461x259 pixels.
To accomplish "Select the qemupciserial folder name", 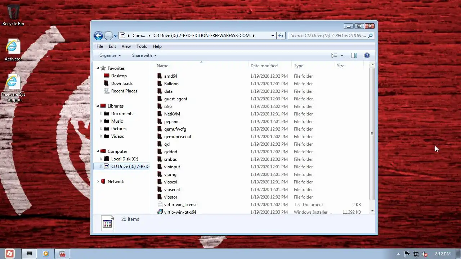I will [178, 136].
